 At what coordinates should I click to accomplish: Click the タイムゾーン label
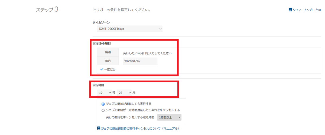click(101, 22)
